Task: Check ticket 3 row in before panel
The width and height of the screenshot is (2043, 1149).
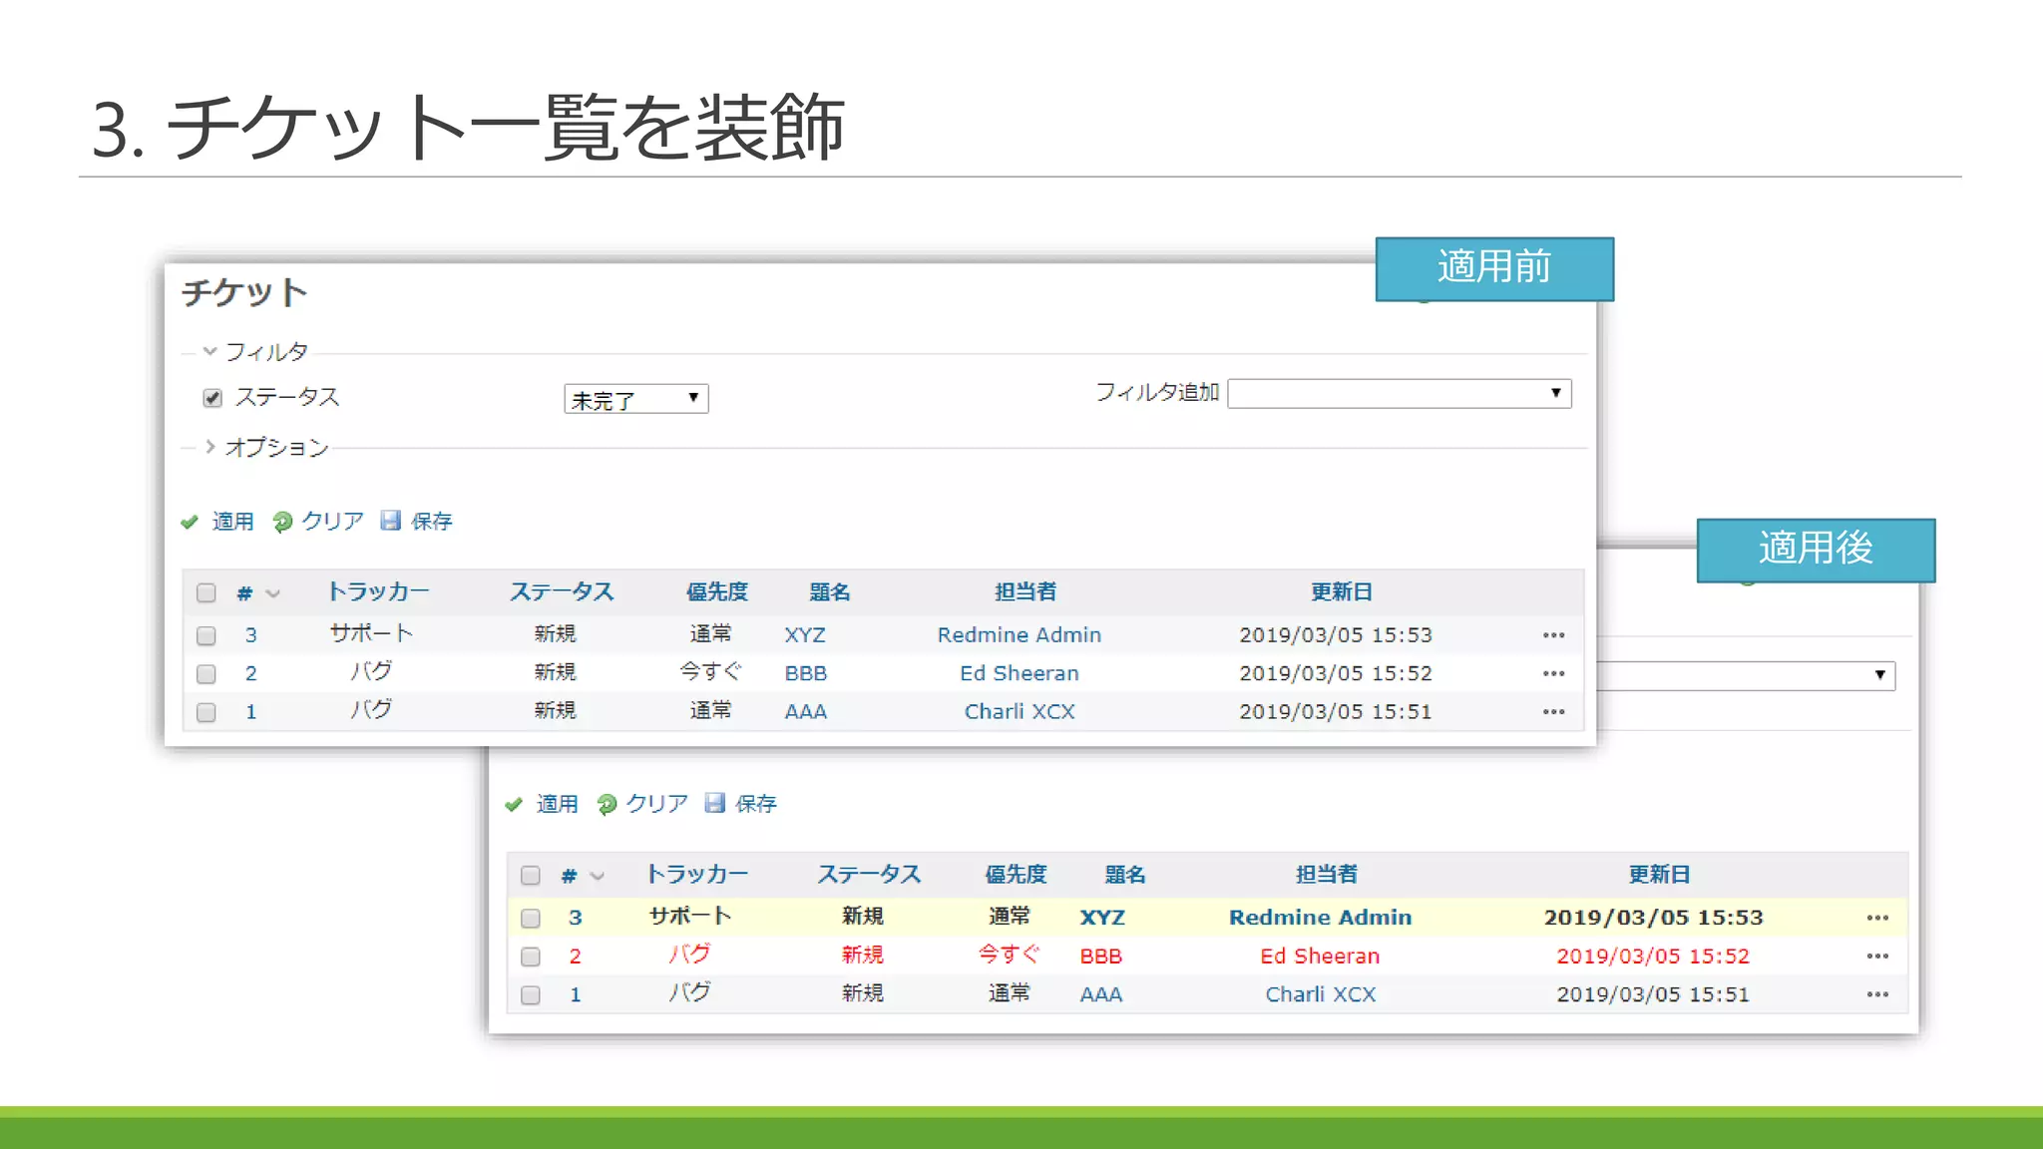Action: coord(206,635)
